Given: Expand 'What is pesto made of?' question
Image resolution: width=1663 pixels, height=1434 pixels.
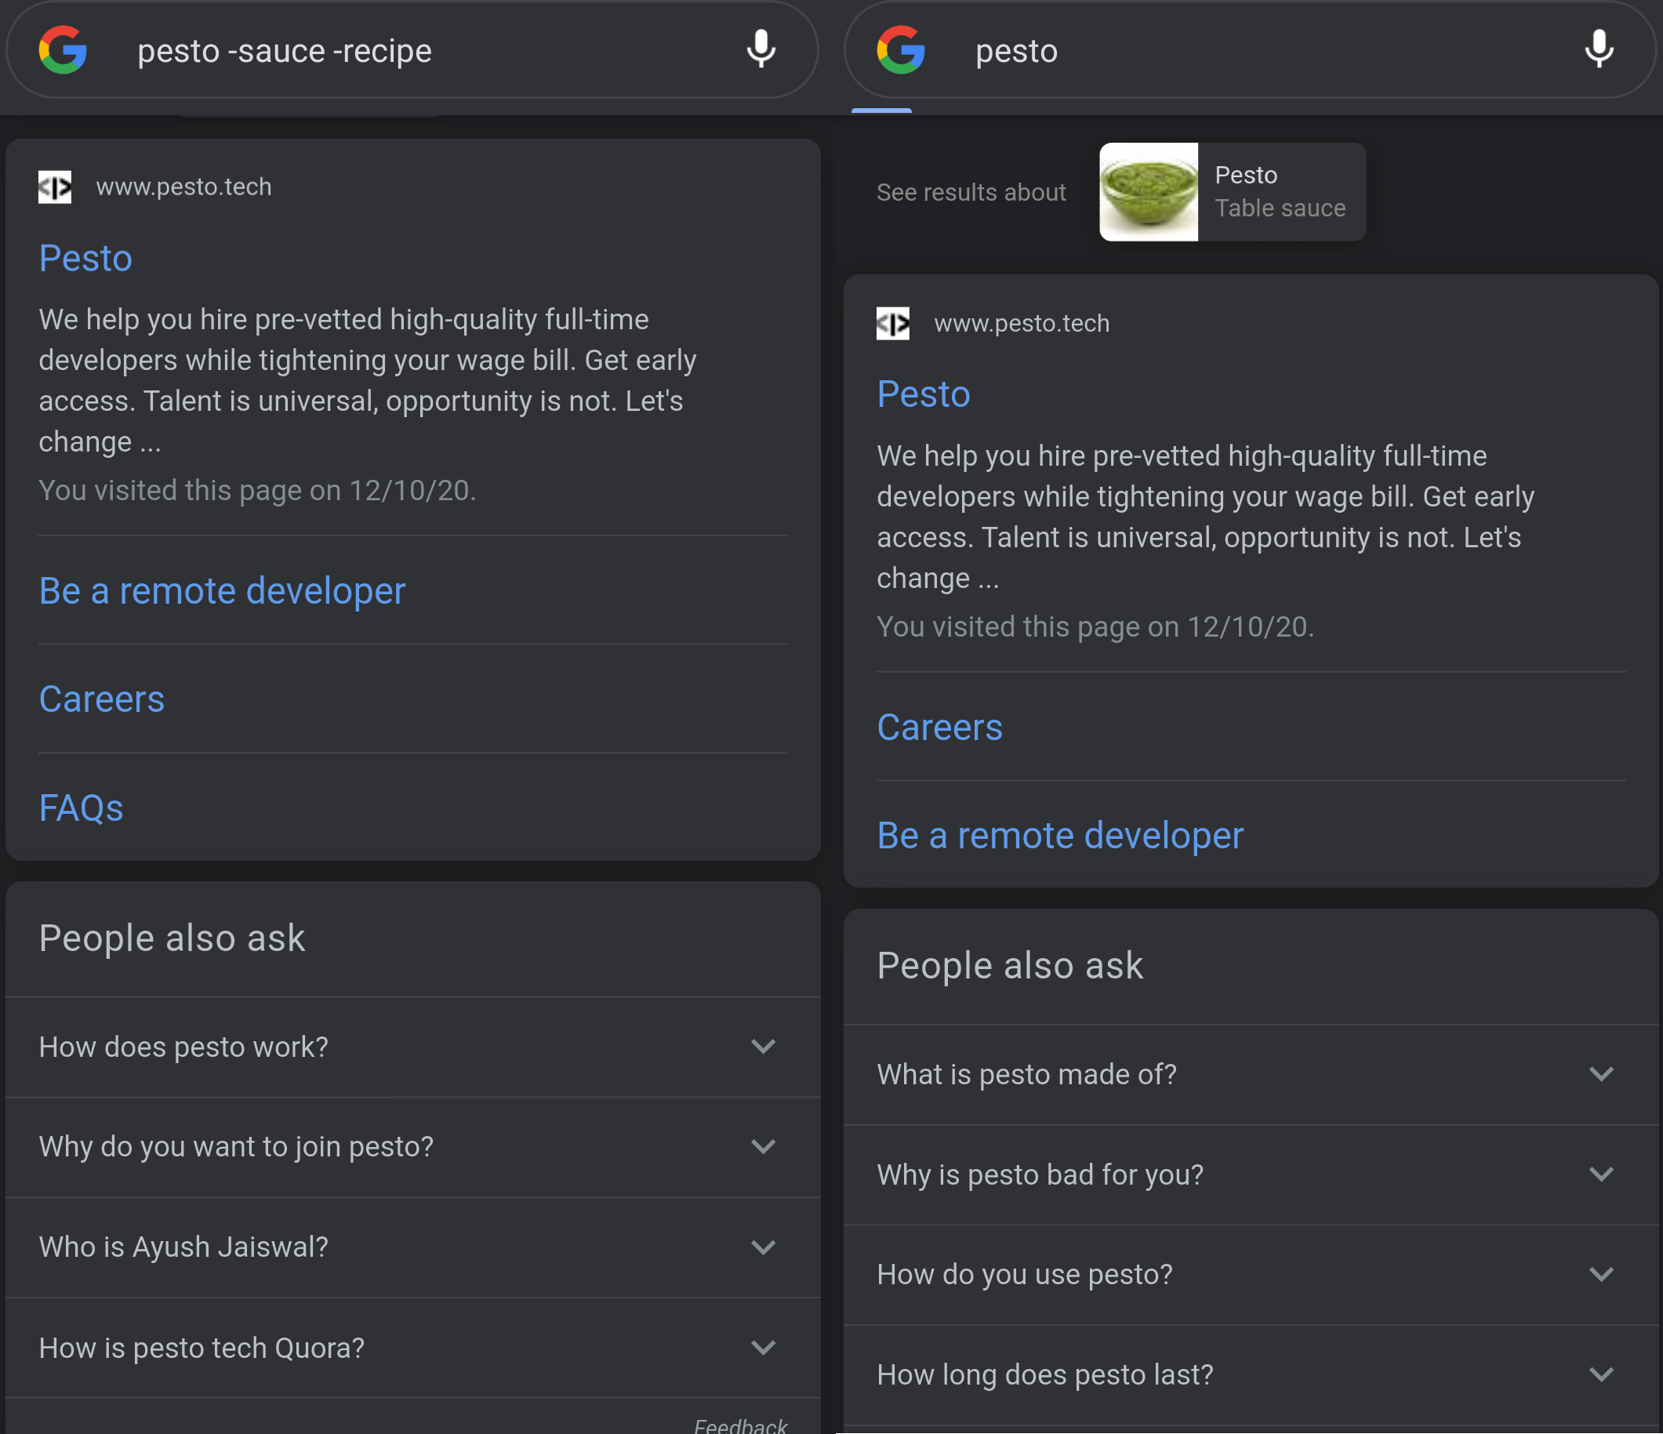Looking at the screenshot, I should 1251,1074.
